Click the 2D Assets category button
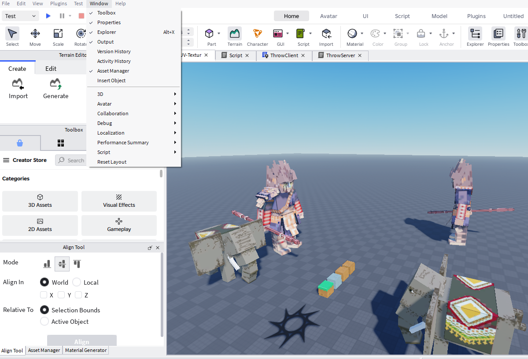Image resolution: width=528 pixels, height=359 pixels. pos(40,225)
